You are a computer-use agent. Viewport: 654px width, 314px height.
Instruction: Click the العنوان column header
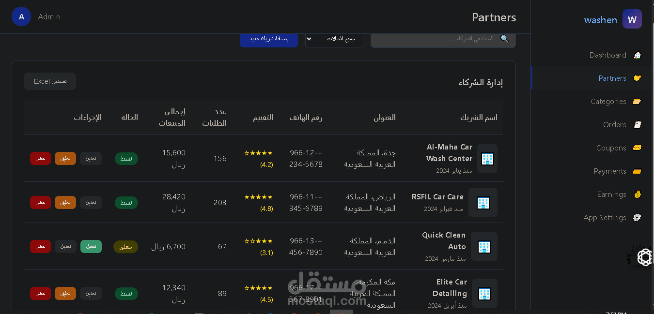(385, 117)
